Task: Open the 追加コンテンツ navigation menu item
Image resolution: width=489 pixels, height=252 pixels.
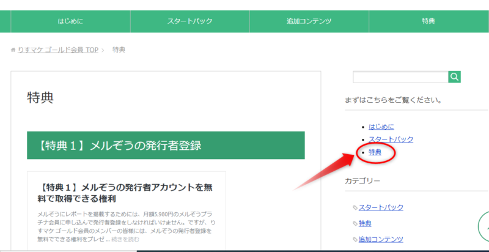Action: (x=309, y=21)
